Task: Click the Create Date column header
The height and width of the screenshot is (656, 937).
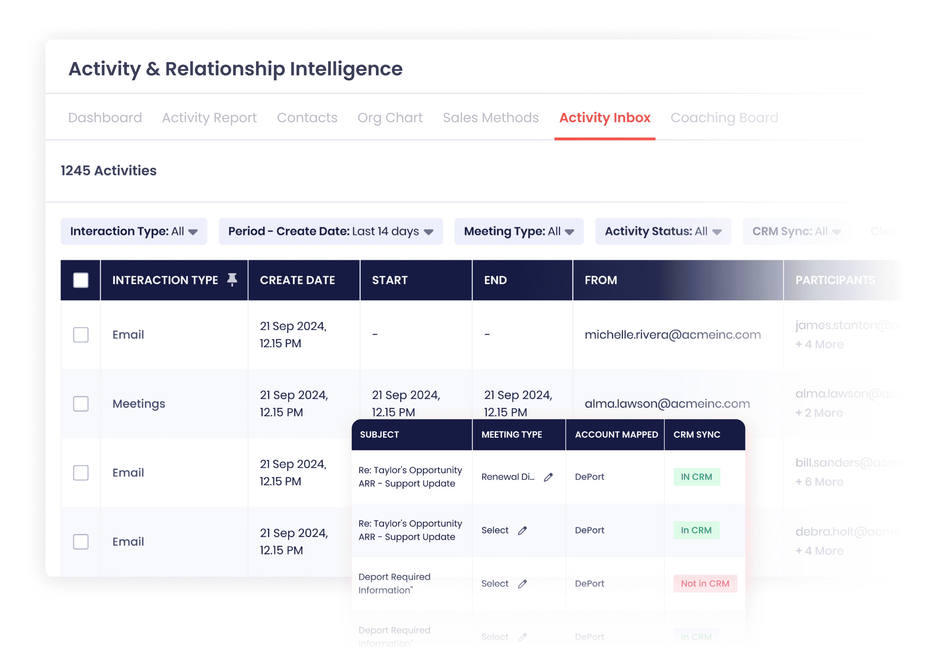Action: [x=297, y=280]
